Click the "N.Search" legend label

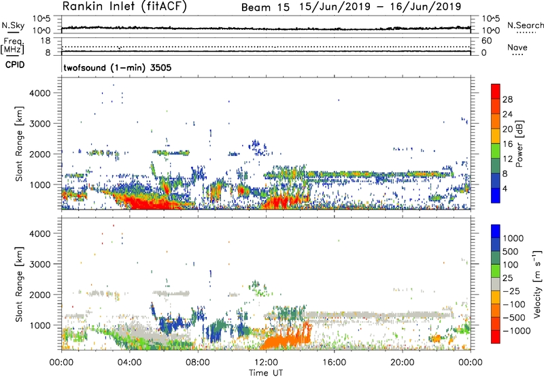click(525, 25)
